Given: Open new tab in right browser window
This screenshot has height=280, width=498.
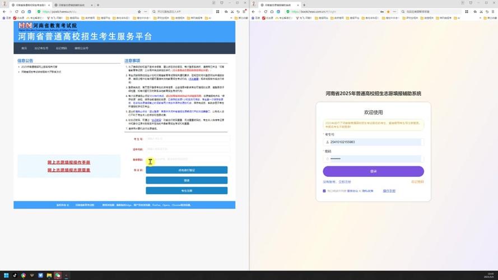Looking at the screenshot, I should pyautogui.click(x=304, y=5).
